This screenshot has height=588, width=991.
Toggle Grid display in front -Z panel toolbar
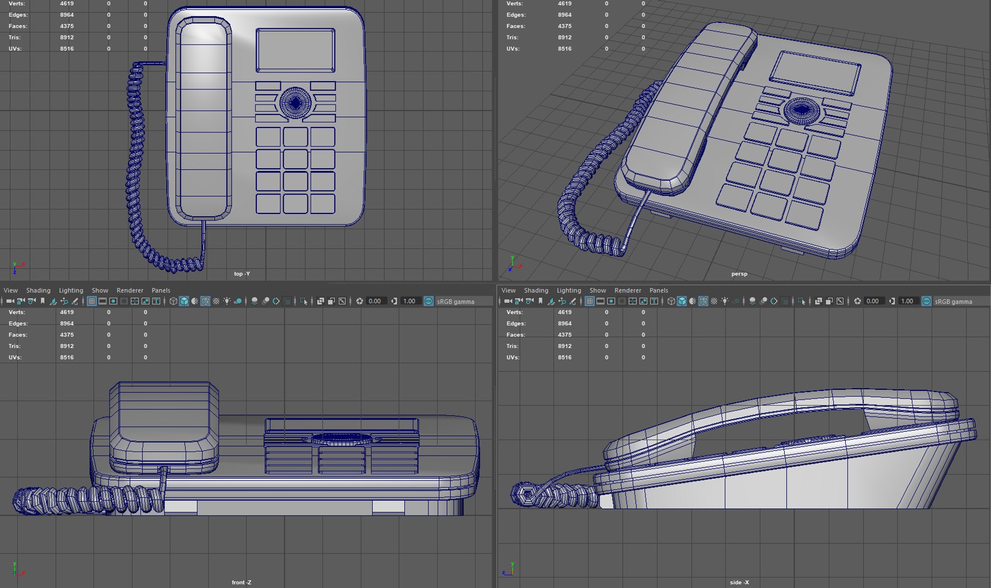(x=91, y=301)
